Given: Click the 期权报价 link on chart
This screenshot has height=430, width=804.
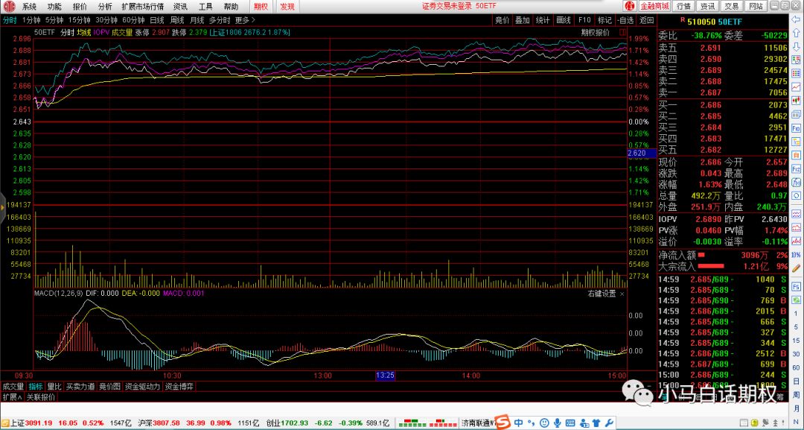Looking at the screenshot, I should pos(596,32).
